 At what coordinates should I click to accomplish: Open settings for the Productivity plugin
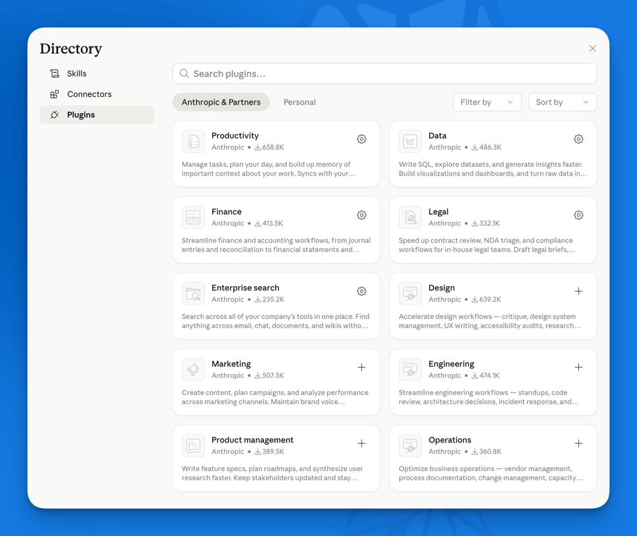tap(361, 139)
